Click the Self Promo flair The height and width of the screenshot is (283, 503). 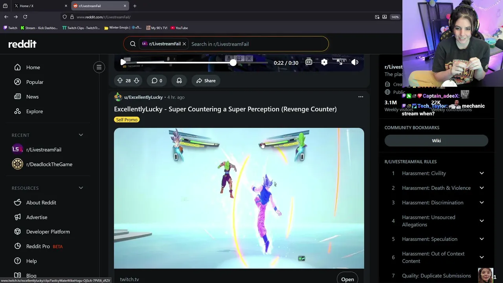(127, 119)
